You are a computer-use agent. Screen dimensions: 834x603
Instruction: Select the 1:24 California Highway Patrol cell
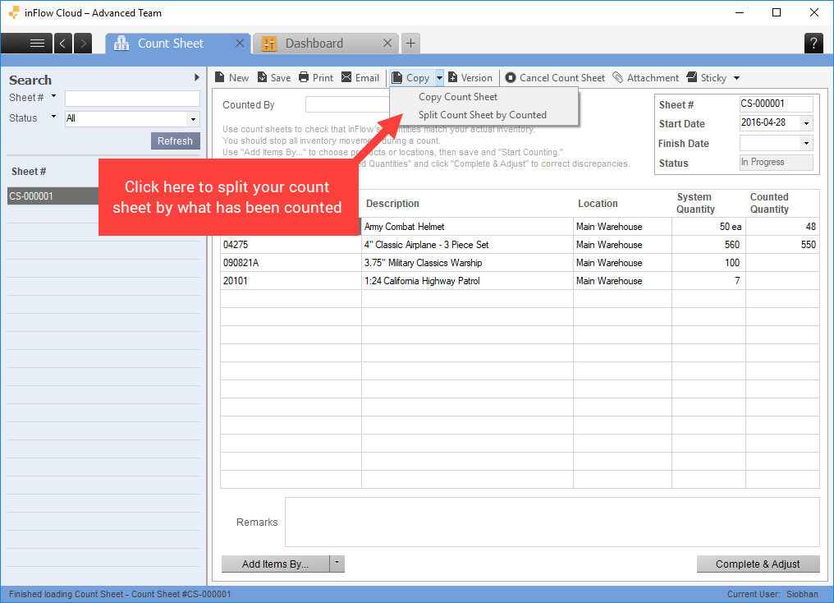pos(467,281)
